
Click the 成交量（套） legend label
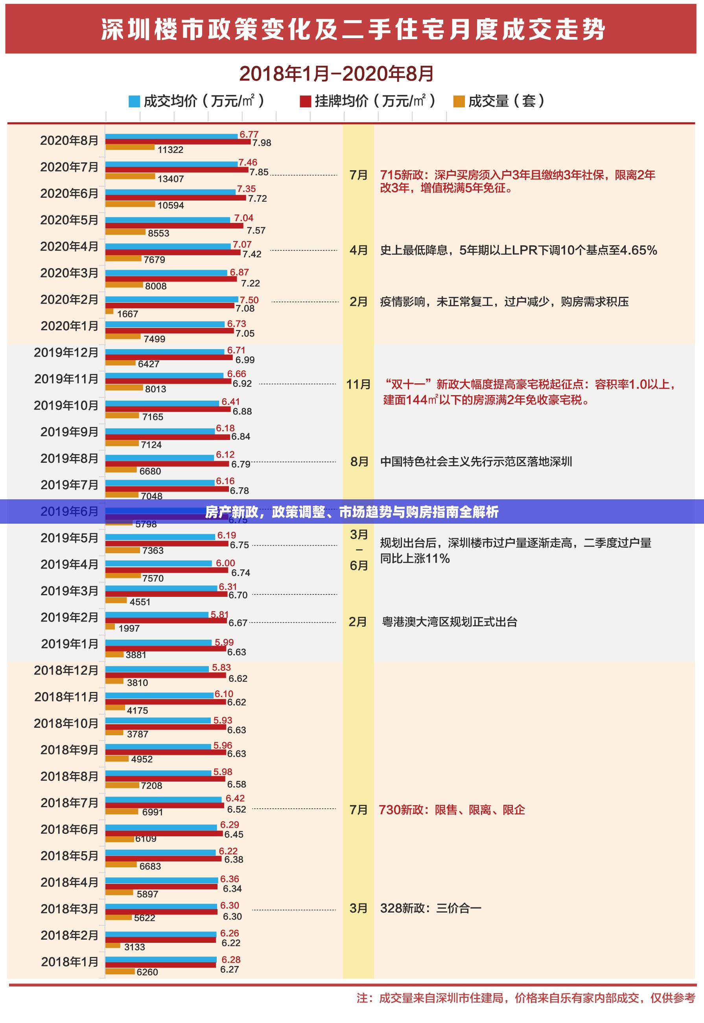[x=506, y=101]
